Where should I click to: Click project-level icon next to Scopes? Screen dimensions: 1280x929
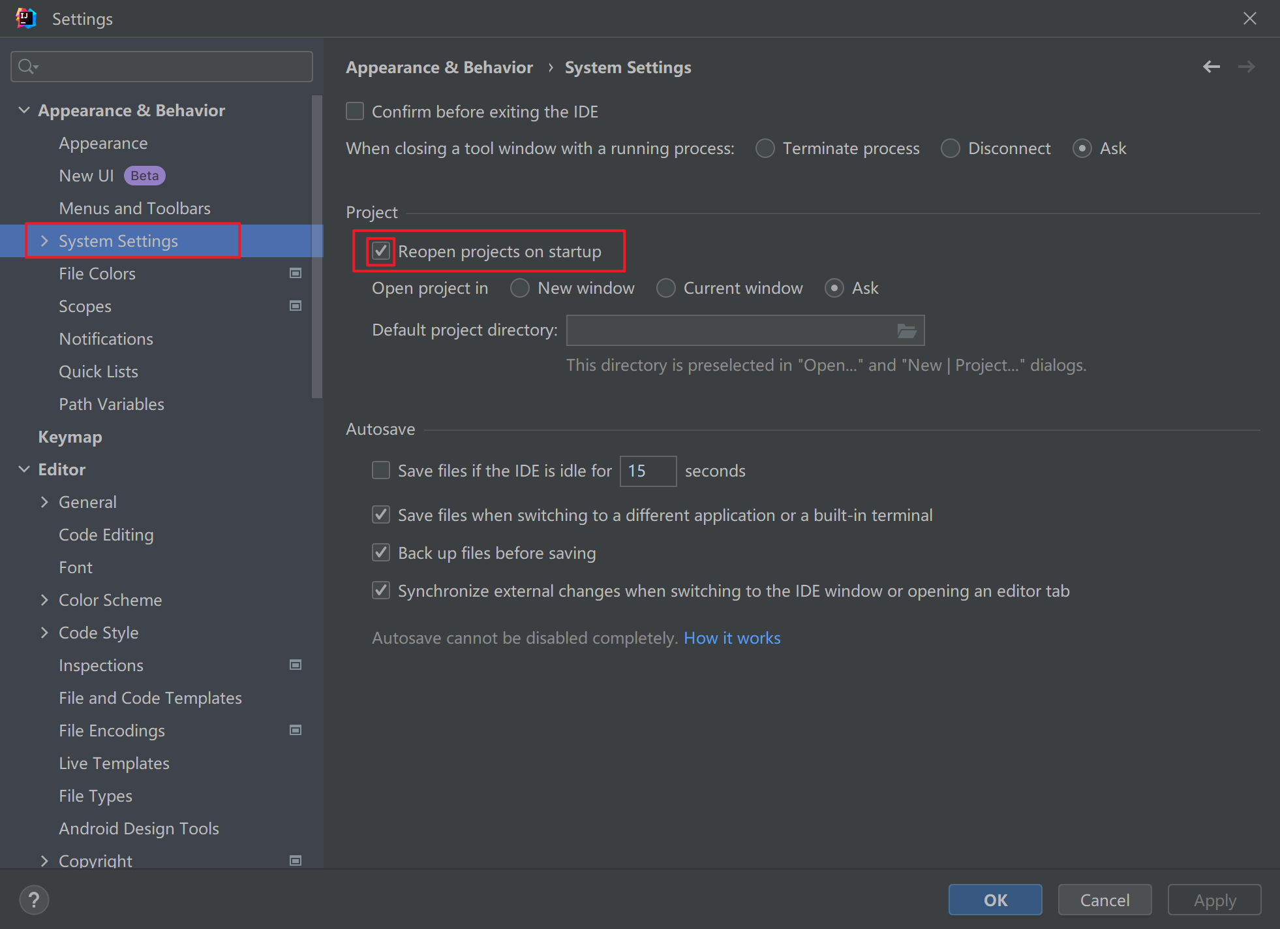[296, 306]
